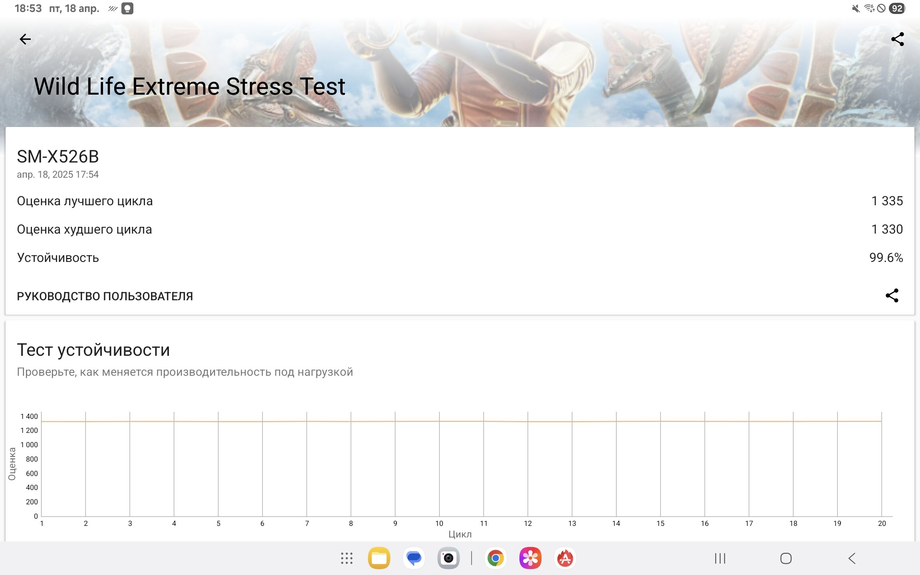Tap the Оценка лучшего цикла label
Viewport: 920px width, 575px height.
coord(85,201)
